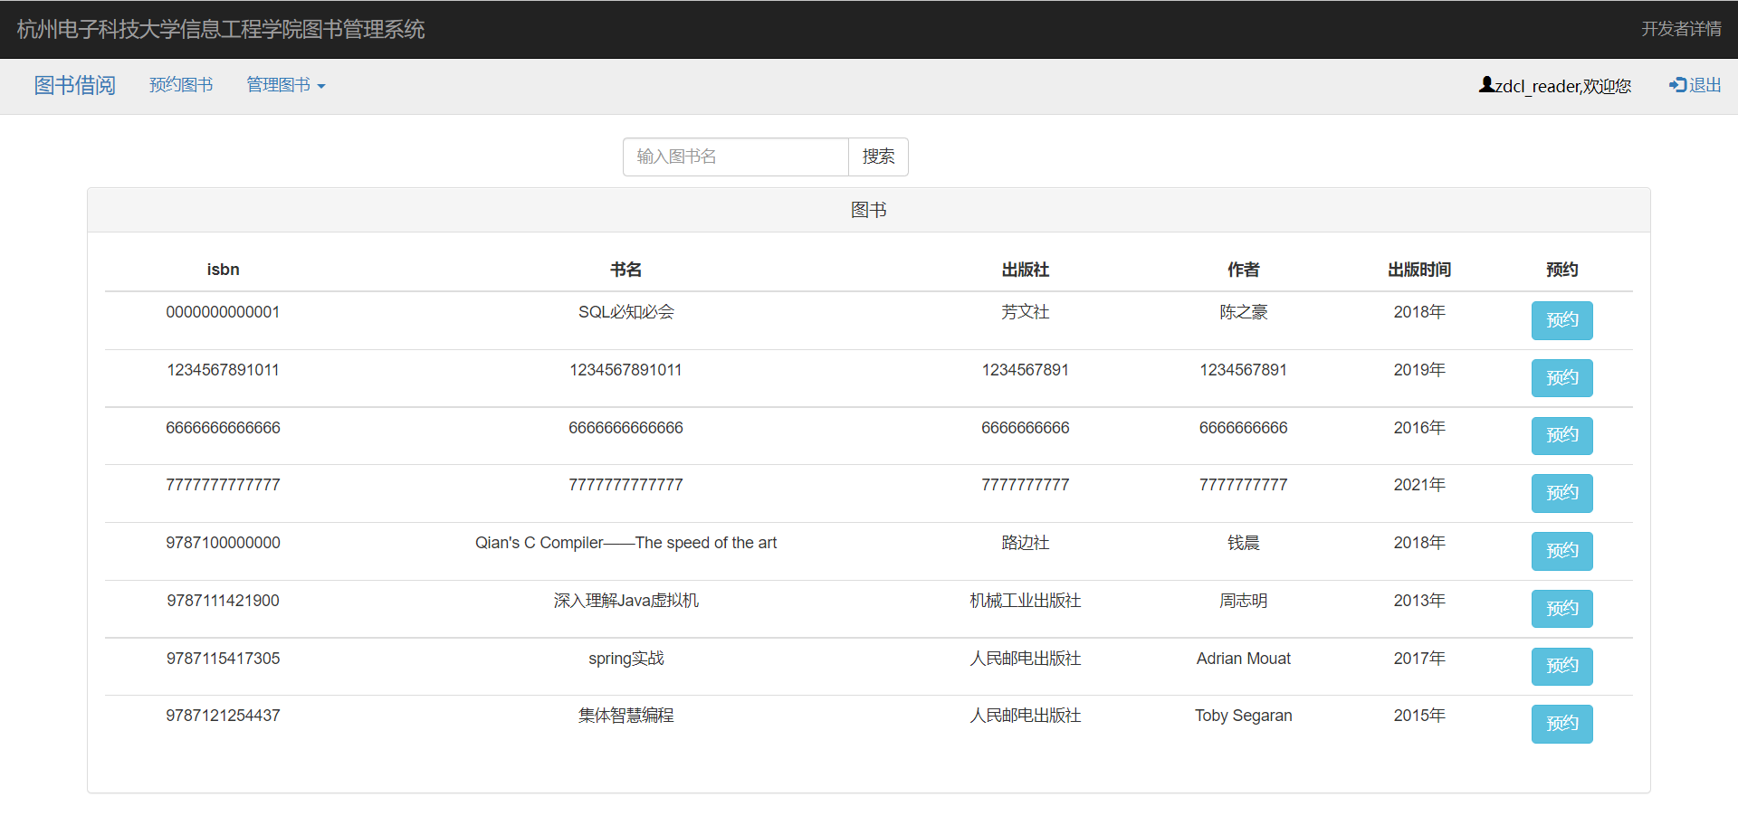Screen dimensions: 1738x816
Task: Click the user icon beside zdcl_reader
Action: [x=1486, y=84]
